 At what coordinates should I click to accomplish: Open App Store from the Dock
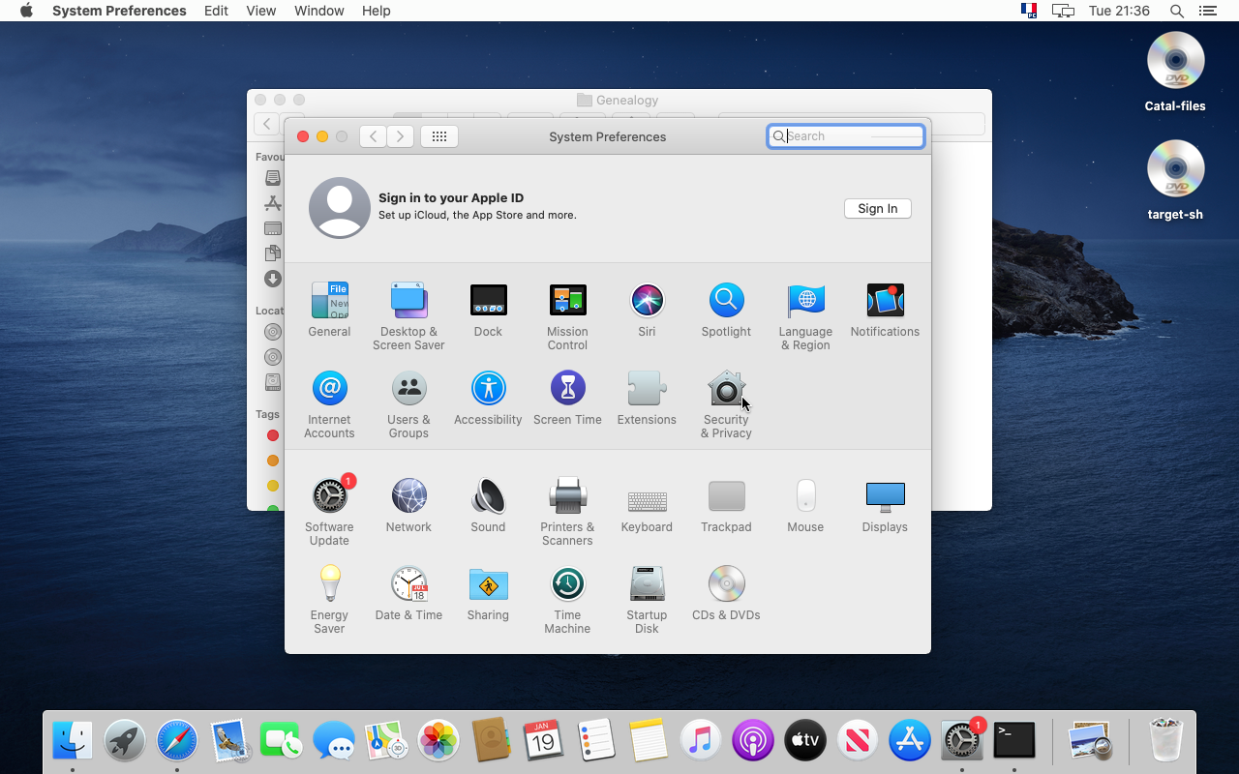point(909,741)
